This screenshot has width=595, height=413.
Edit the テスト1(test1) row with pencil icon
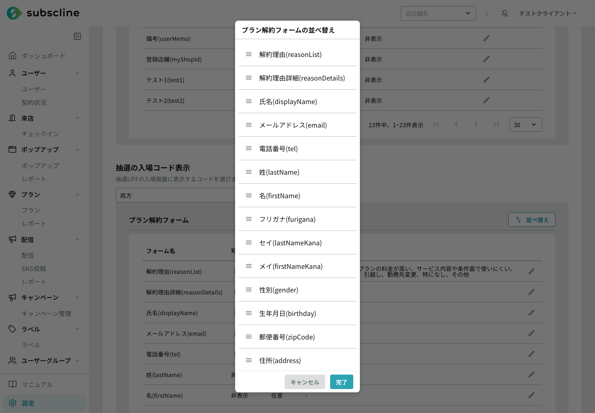[x=486, y=80]
